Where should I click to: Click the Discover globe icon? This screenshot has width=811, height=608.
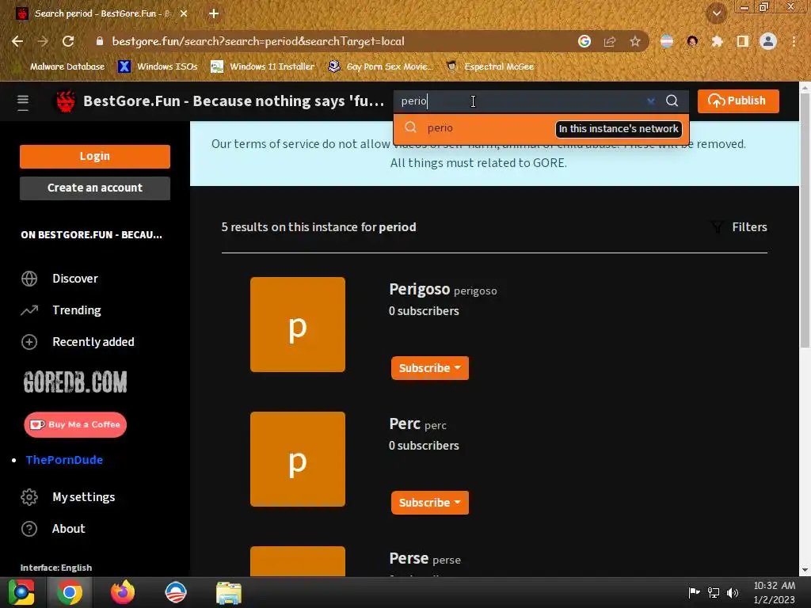click(x=29, y=278)
